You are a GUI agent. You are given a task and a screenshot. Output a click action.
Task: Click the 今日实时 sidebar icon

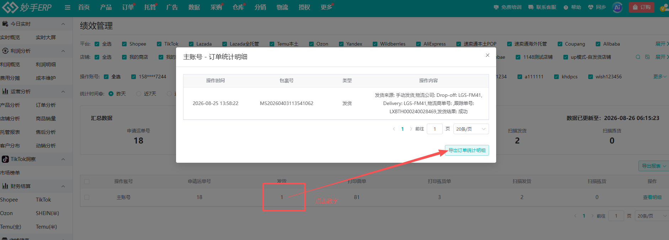click(5, 24)
